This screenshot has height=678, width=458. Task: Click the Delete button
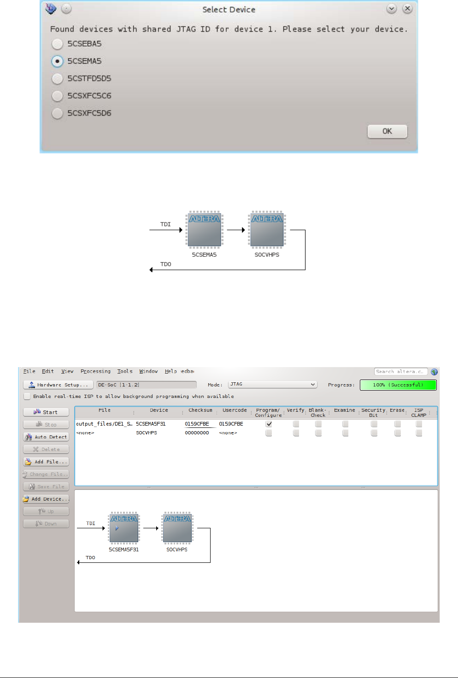tap(46, 449)
